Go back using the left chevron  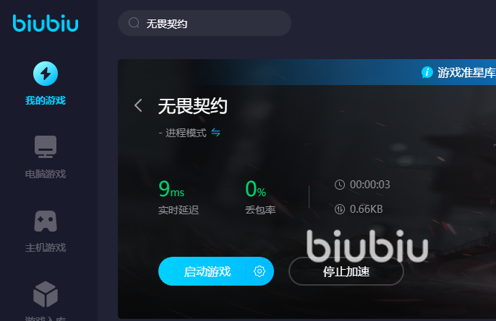click(x=138, y=105)
